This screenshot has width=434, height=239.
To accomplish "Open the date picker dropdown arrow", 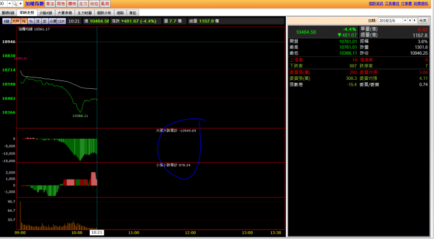I will tap(405, 20).
